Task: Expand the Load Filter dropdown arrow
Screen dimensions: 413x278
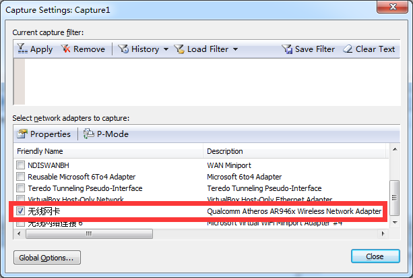Action: click(235, 49)
